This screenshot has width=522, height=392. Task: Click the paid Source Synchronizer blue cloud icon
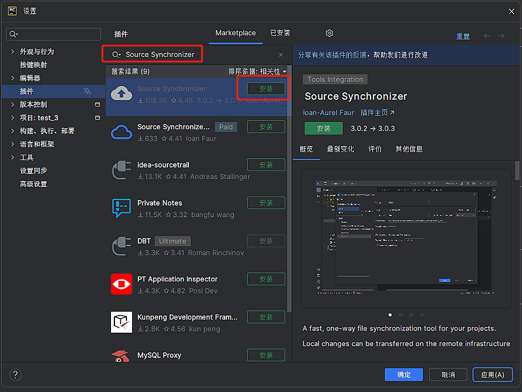point(121,132)
